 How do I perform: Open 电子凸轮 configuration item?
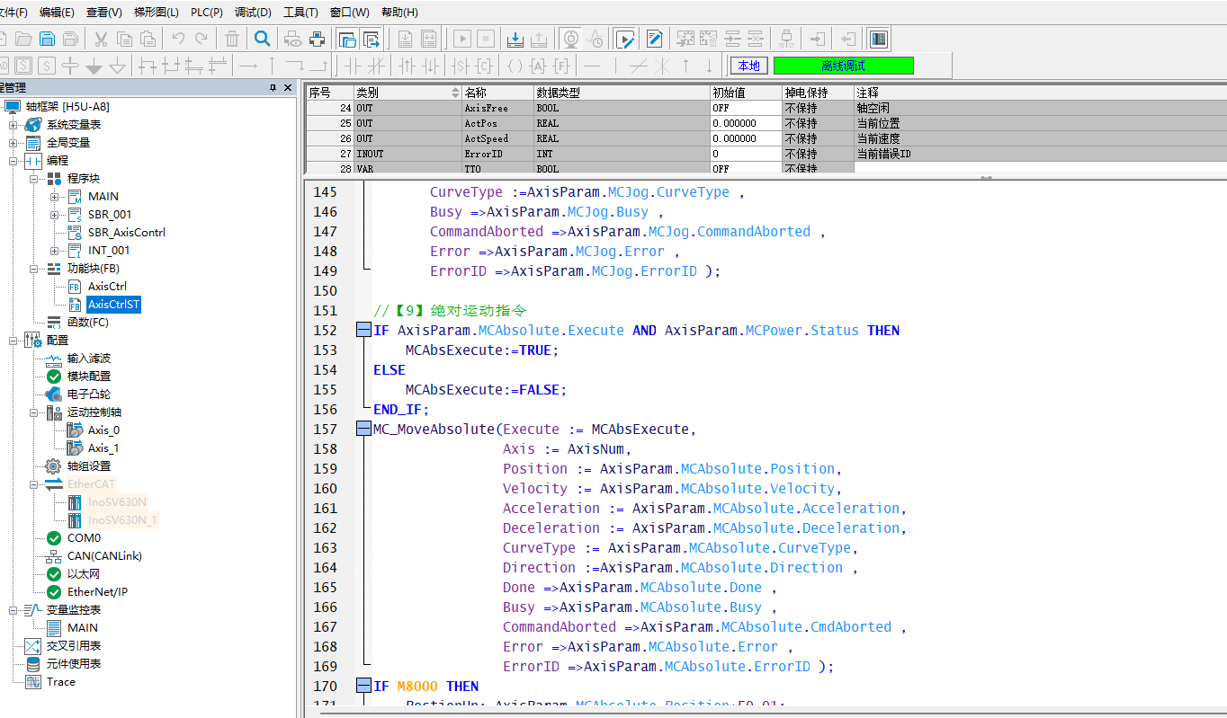tap(89, 394)
